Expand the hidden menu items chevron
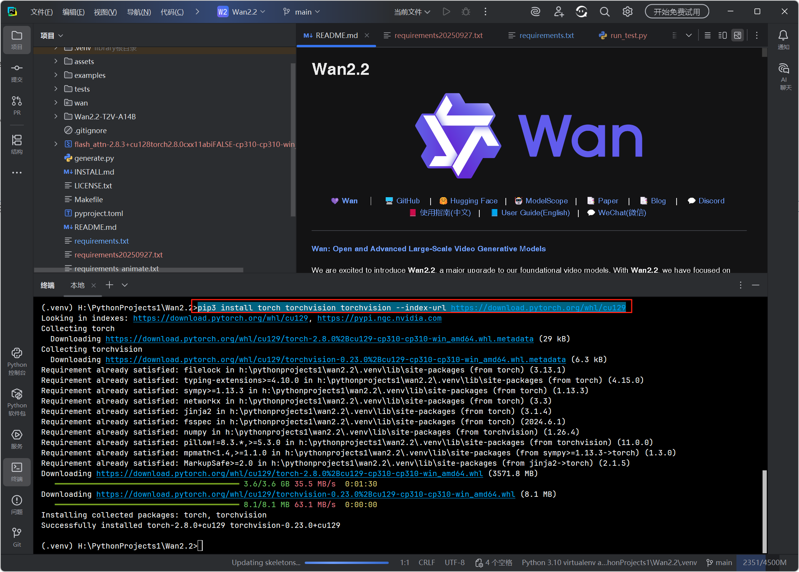Screen dimensions: 799x572 [197, 12]
